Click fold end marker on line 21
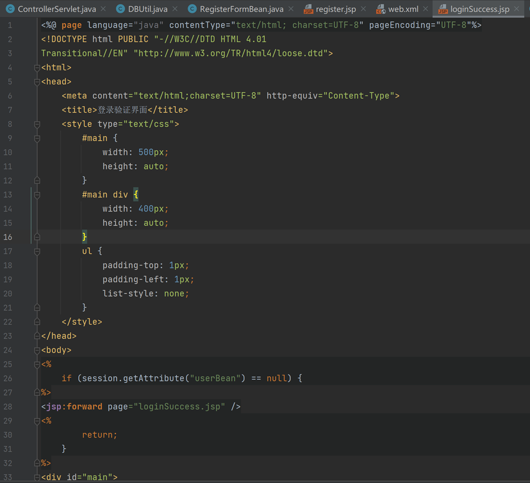The height and width of the screenshot is (483, 530). [37, 308]
